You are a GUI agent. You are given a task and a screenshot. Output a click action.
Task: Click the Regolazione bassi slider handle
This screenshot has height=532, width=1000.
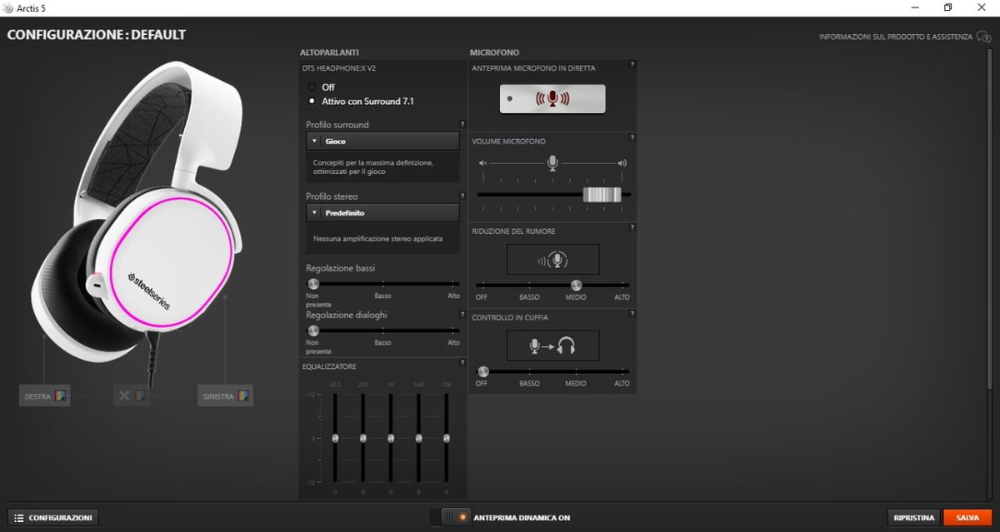pos(313,284)
